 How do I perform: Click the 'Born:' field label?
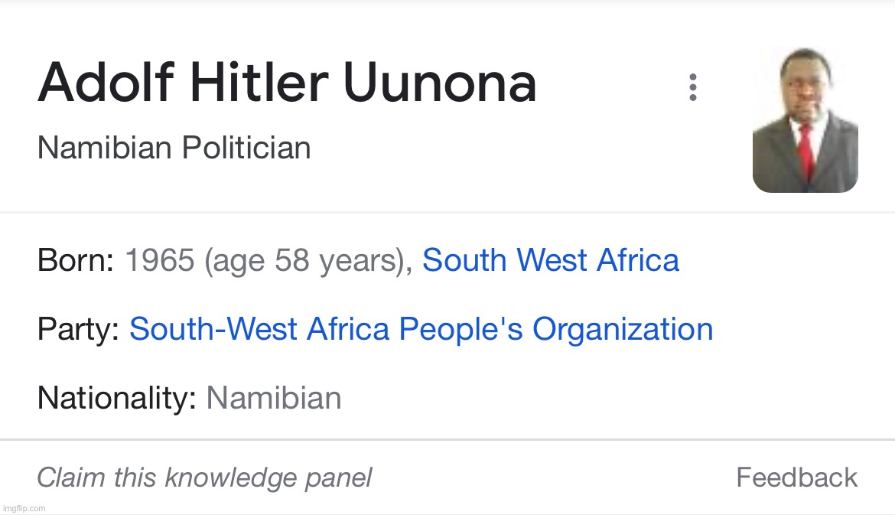[x=75, y=260]
